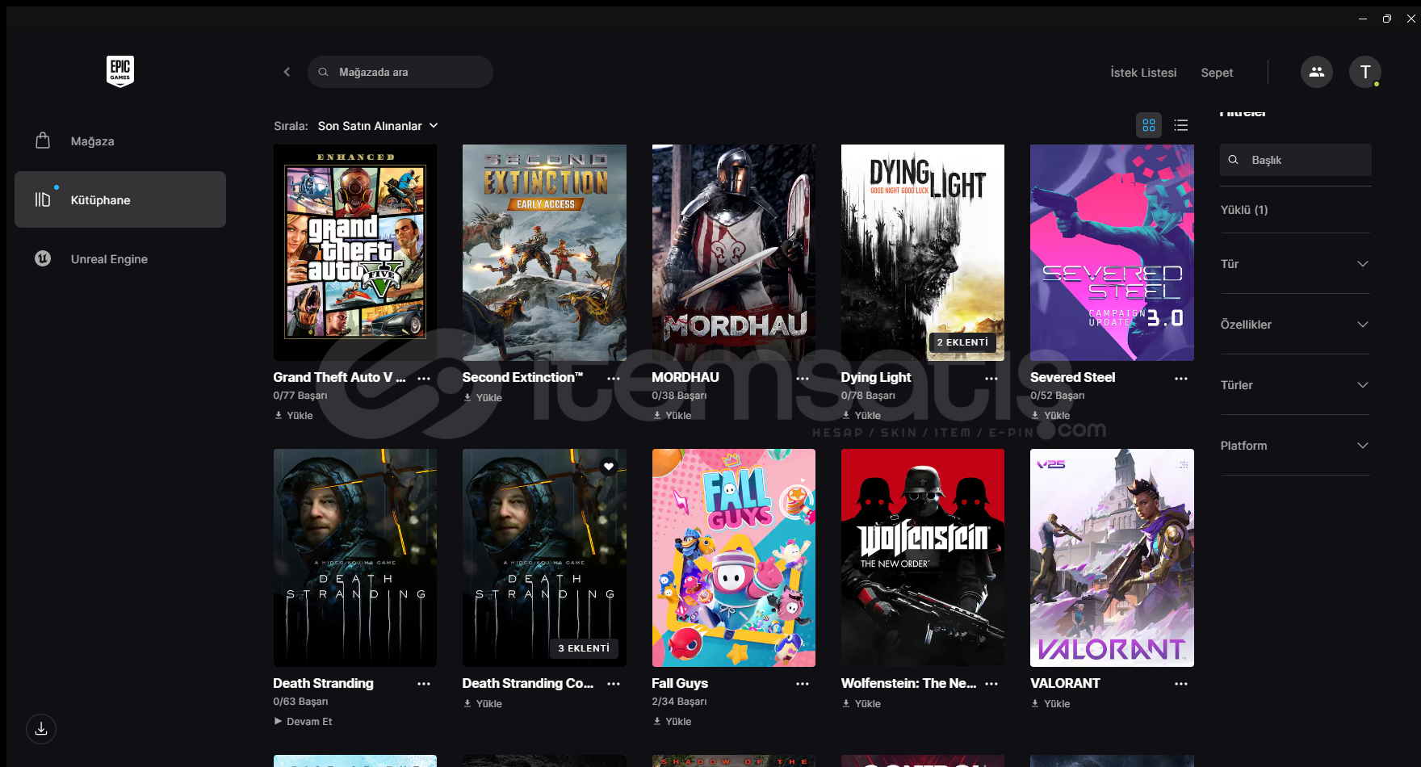Click the 2/34 Başarı text

(679, 702)
